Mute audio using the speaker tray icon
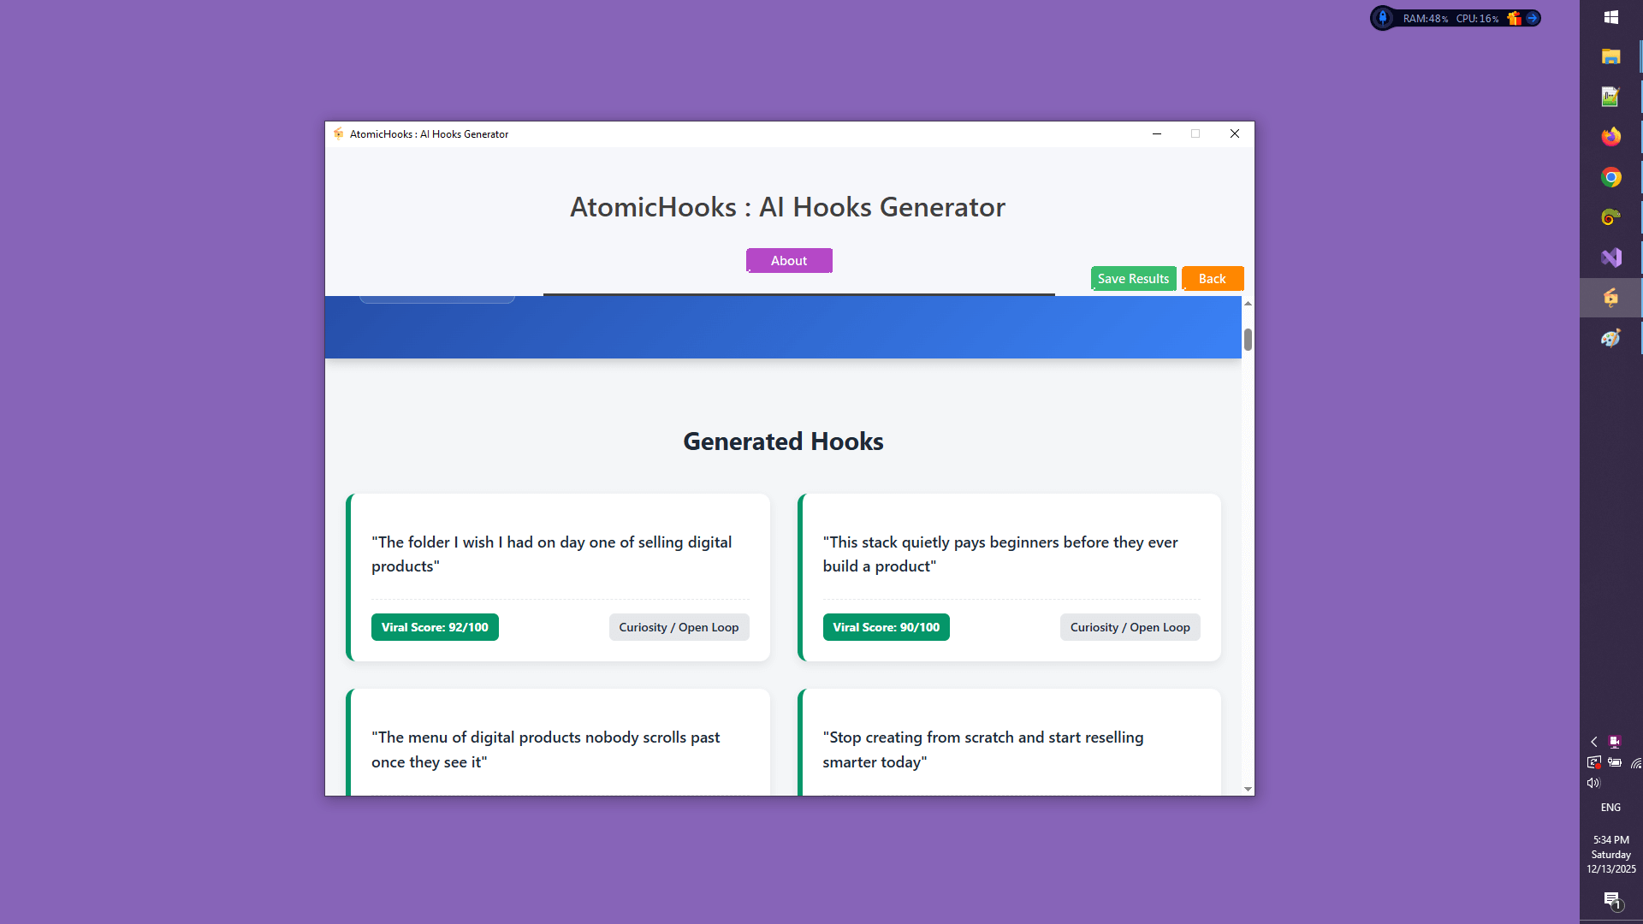Image resolution: width=1643 pixels, height=924 pixels. coord(1593,782)
